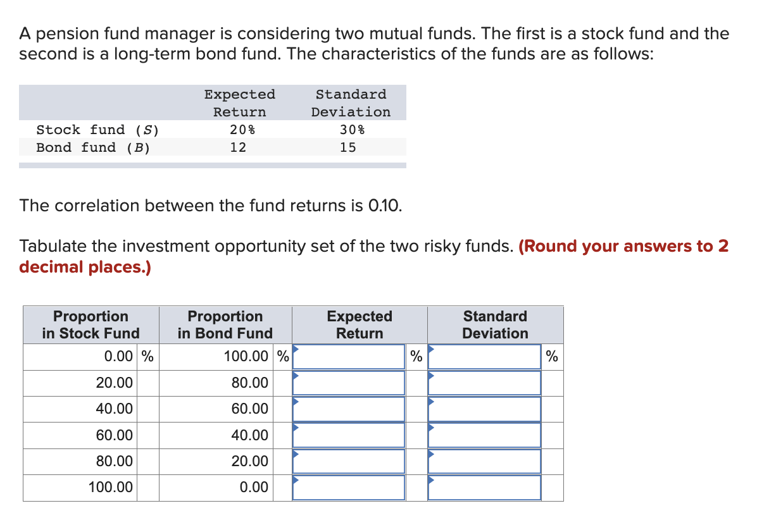Click the blue marker on the last Standard Deviation cell

coord(432,479)
